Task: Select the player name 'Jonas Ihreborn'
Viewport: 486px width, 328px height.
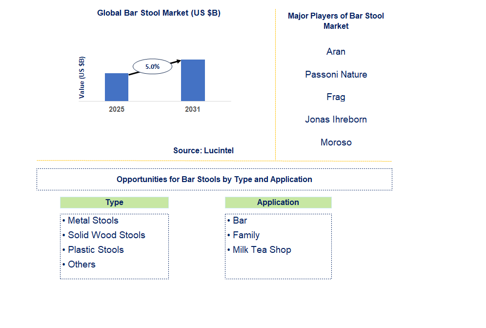Action: point(336,120)
